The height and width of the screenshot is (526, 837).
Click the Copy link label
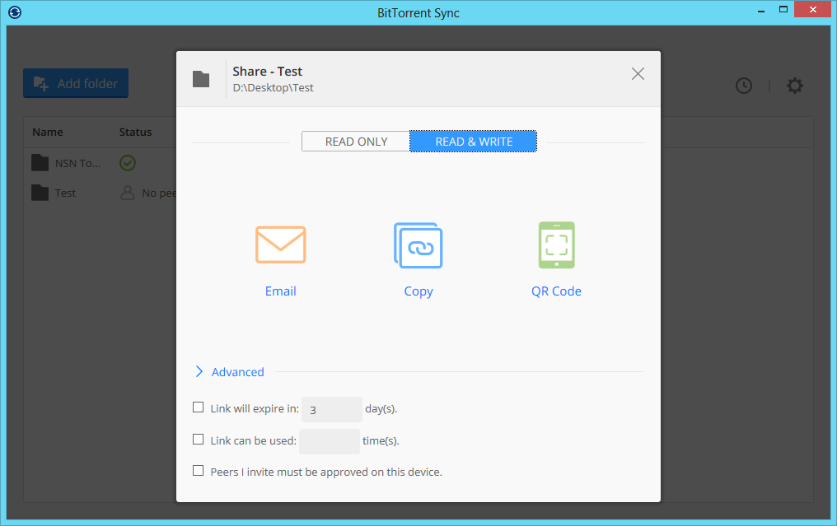pyautogui.click(x=418, y=291)
